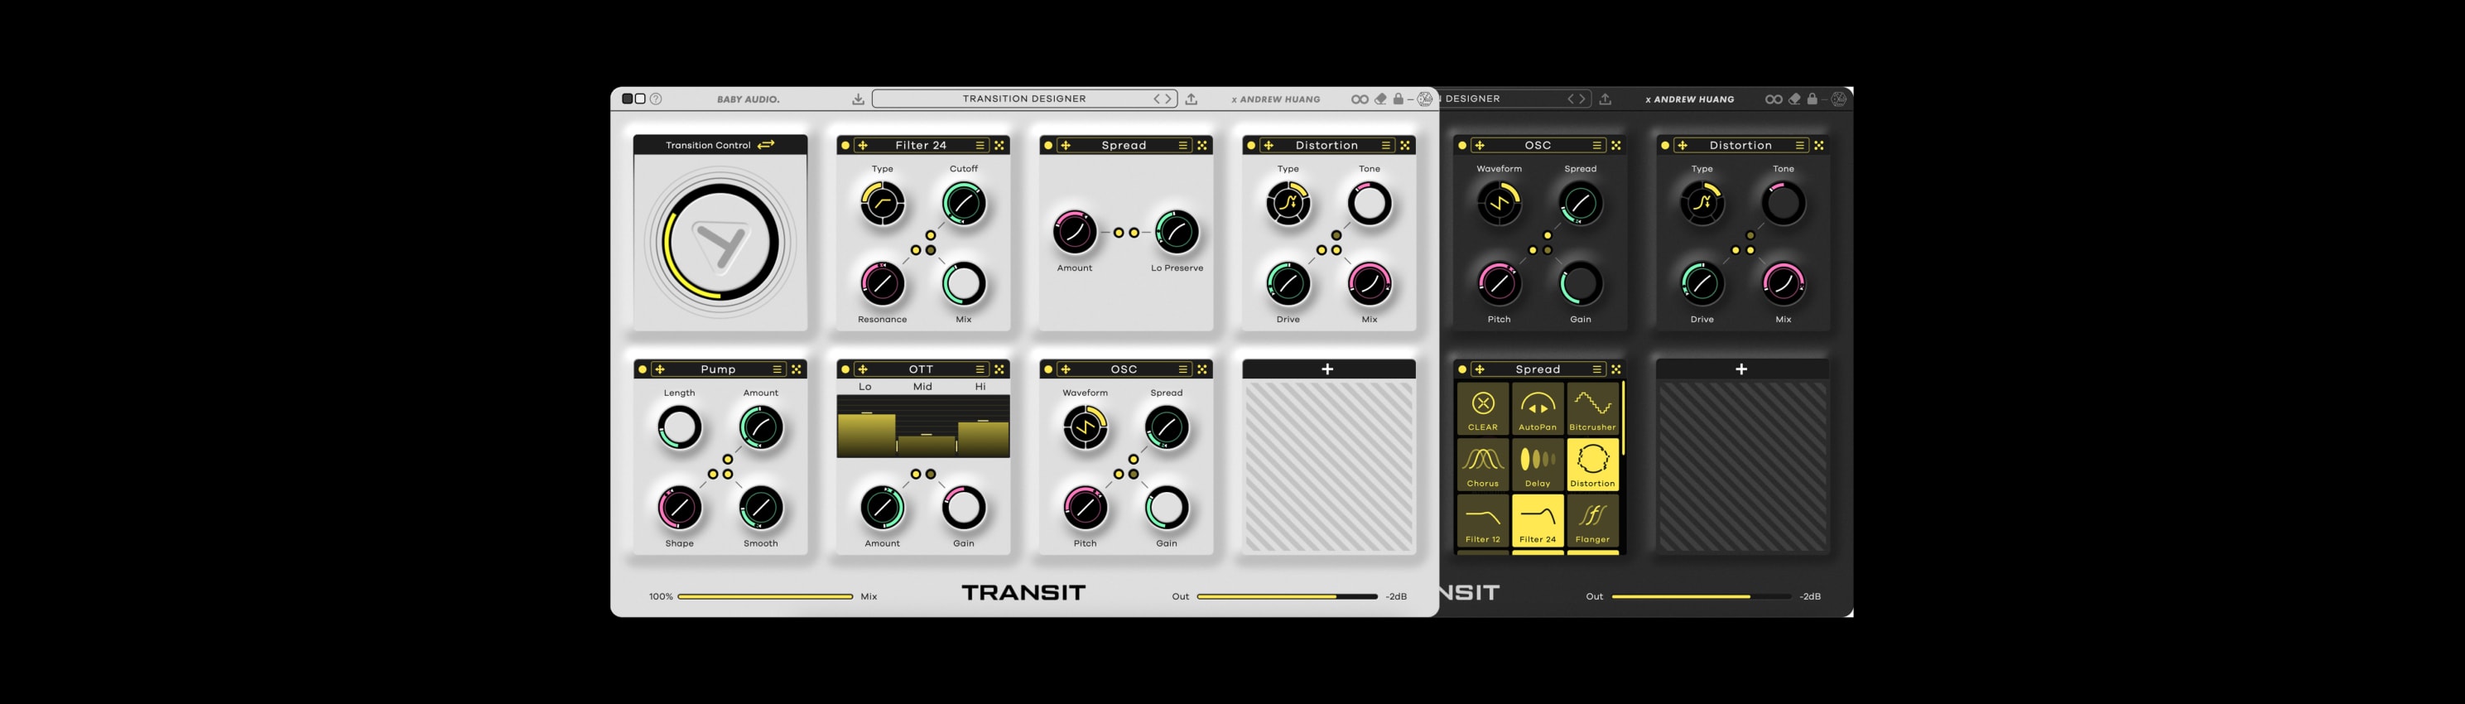The width and height of the screenshot is (2465, 704).
Task: Open light window Spread module effect menu
Action: [x=1184, y=146]
